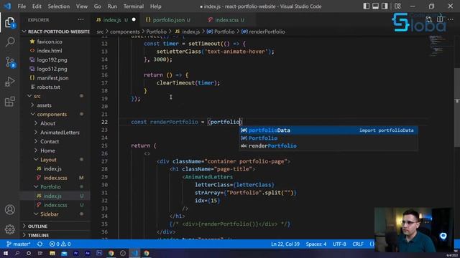Open robots.txt file

click(55, 87)
